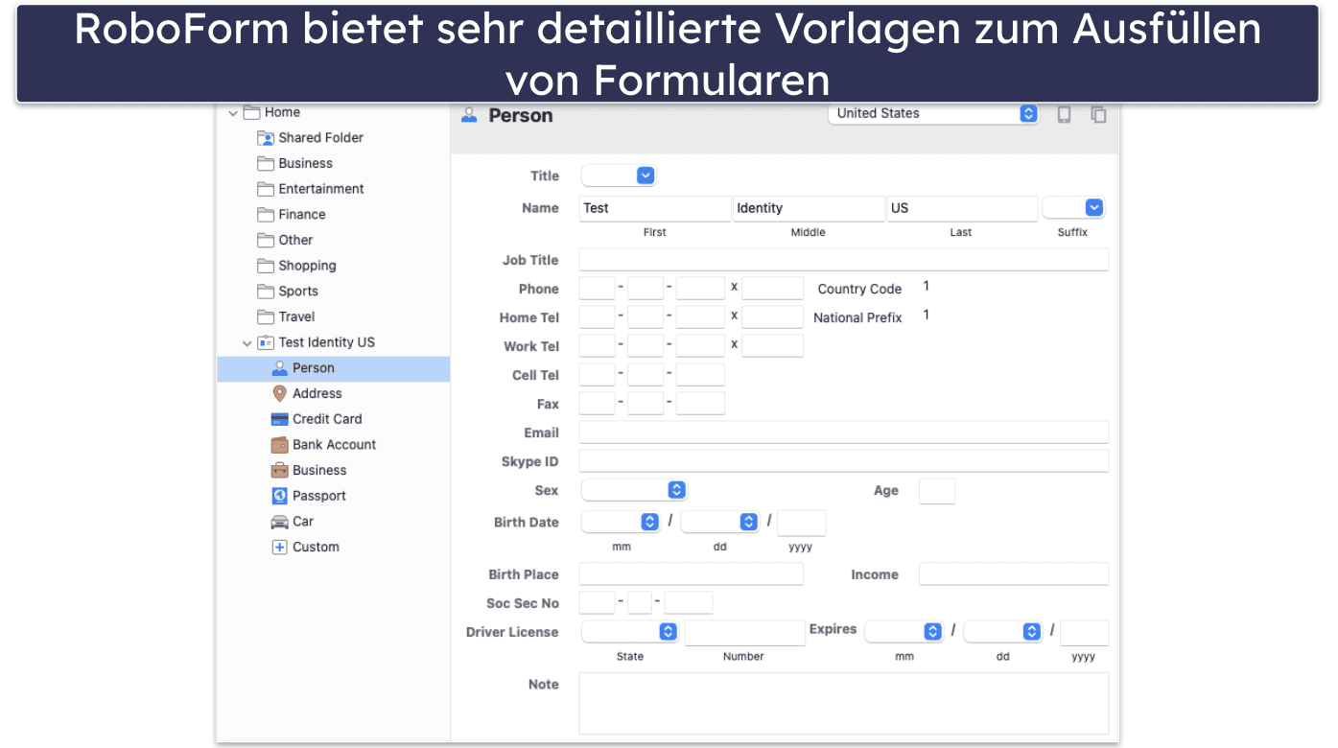This screenshot has height=748, width=1338.
Task: Click the Car icon
Action: (280, 522)
